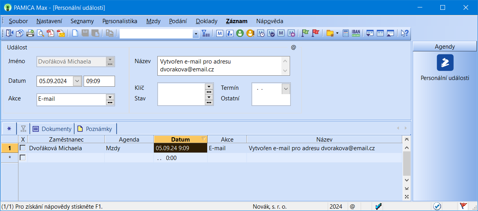Click the time field 09:09
Image resolution: width=478 pixels, height=211 pixels.
pos(99,81)
